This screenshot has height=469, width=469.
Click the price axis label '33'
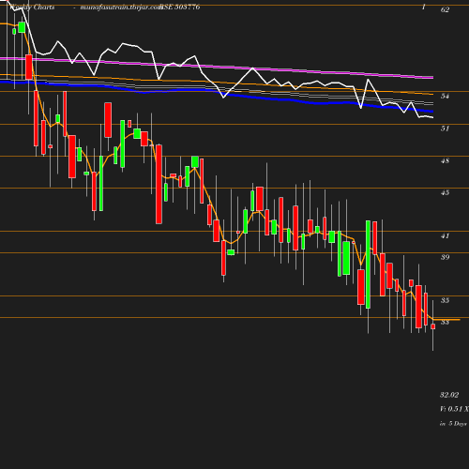(x=445, y=322)
